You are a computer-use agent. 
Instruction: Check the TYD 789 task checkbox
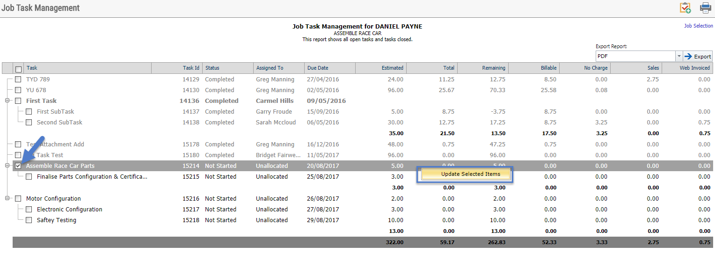pyautogui.click(x=18, y=80)
